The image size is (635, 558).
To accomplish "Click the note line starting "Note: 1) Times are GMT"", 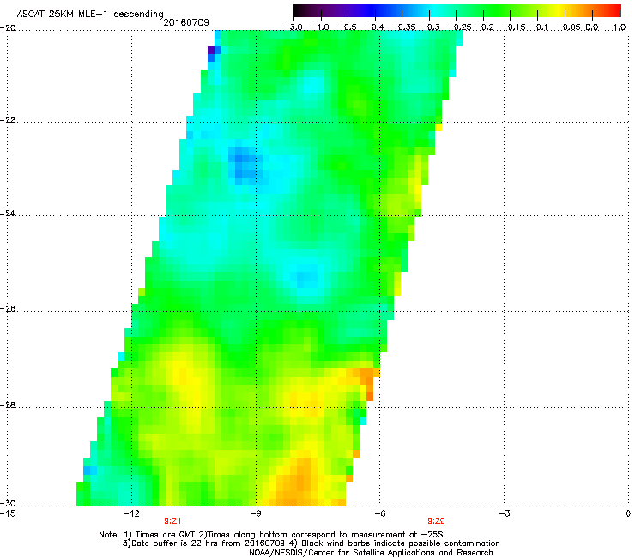I will click(271, 535).
